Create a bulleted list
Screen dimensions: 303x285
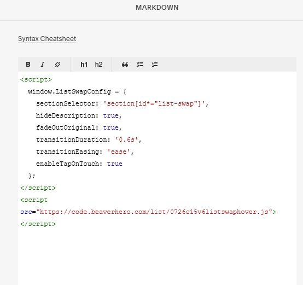pos(139,65)
